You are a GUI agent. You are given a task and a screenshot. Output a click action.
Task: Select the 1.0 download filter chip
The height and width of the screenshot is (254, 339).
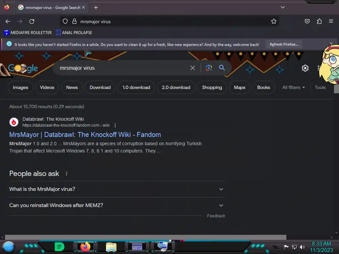[x=136, y=87]
